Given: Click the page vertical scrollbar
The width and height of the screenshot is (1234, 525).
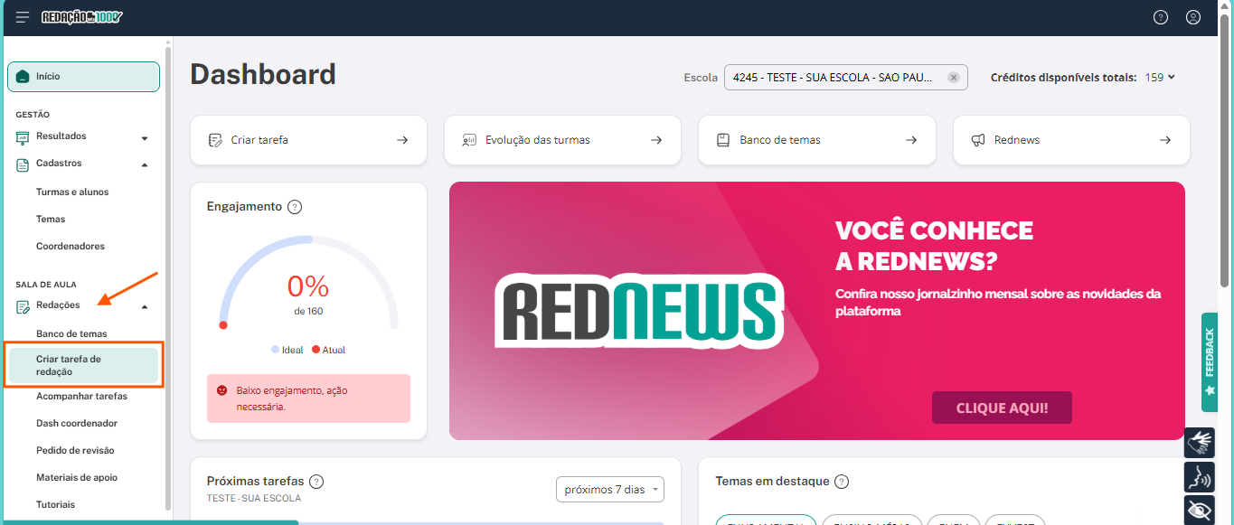Looking at the screenshot, I should pyautogui.click(x=1226, y=149).
